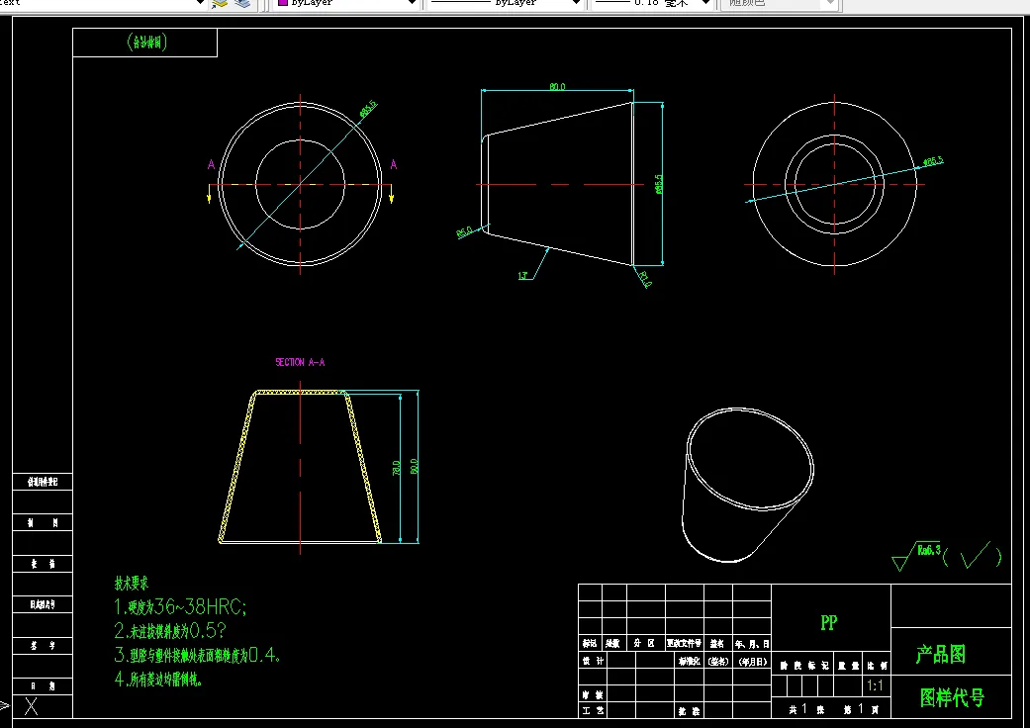Select the R5.0 radius label
This screenshot has height=728, width=1030.
pos(464,232)
